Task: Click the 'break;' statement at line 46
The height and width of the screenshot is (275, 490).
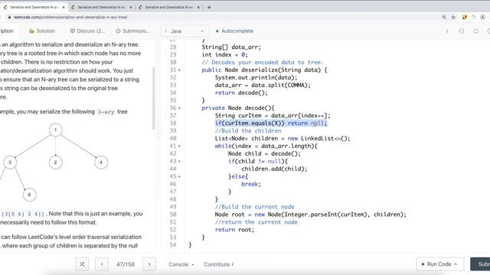Action: 251,184
